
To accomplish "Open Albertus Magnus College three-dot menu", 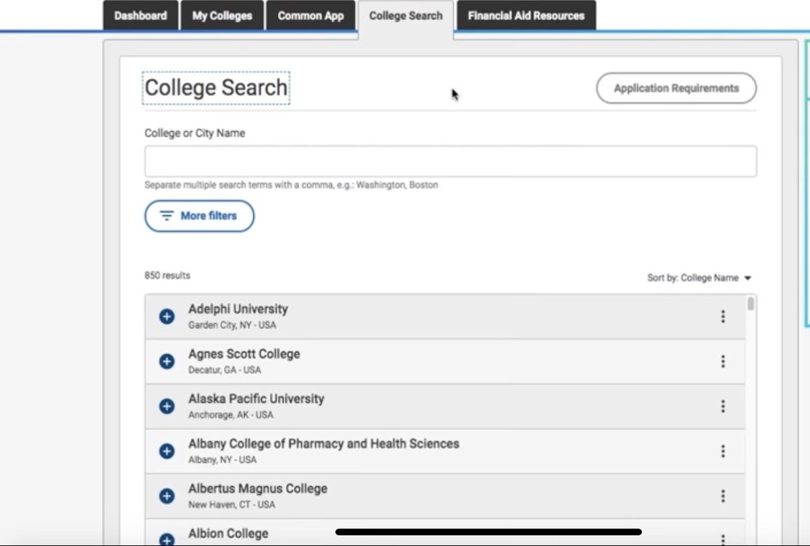I will [x=723, y=496].
